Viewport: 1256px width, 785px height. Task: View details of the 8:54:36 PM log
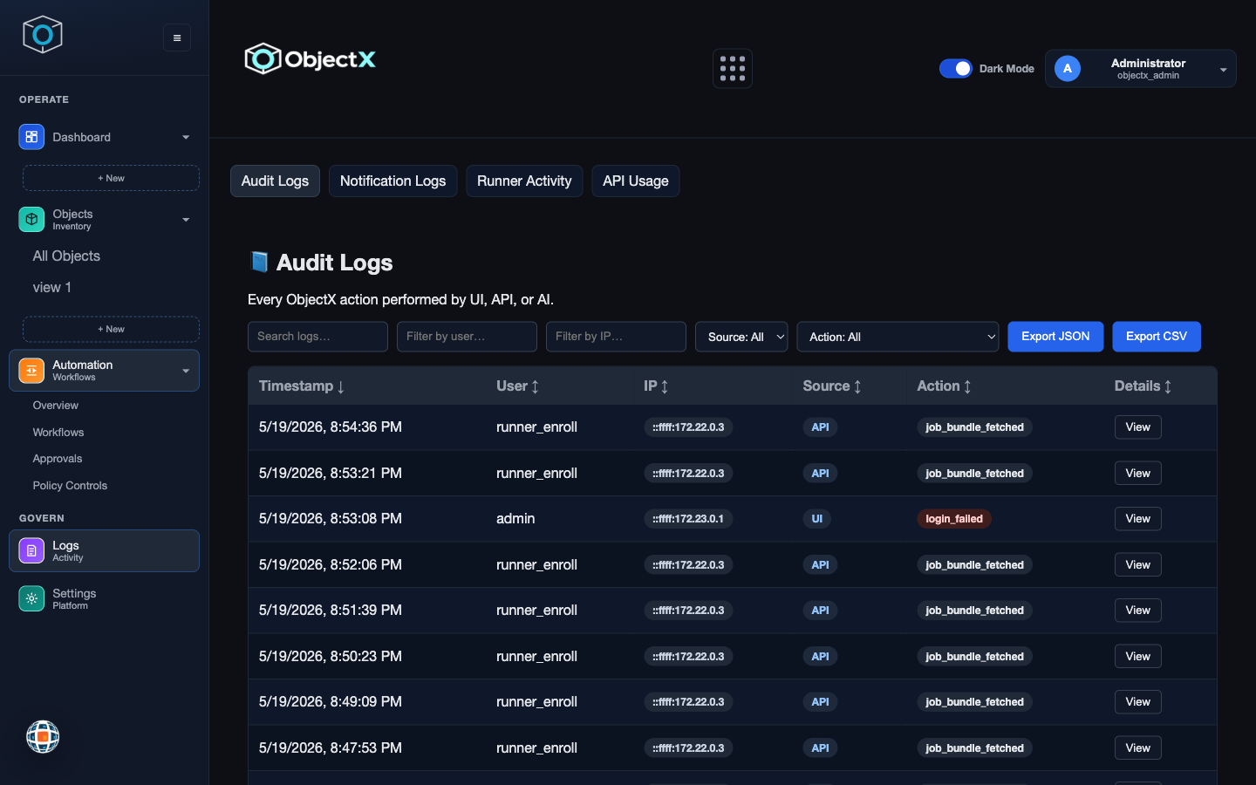click(1138, 427)
